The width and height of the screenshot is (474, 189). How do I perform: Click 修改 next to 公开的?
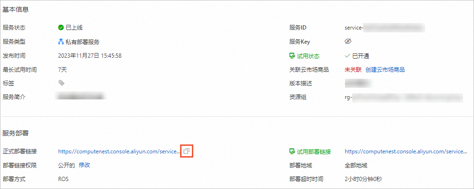click(x=84, y=165)
